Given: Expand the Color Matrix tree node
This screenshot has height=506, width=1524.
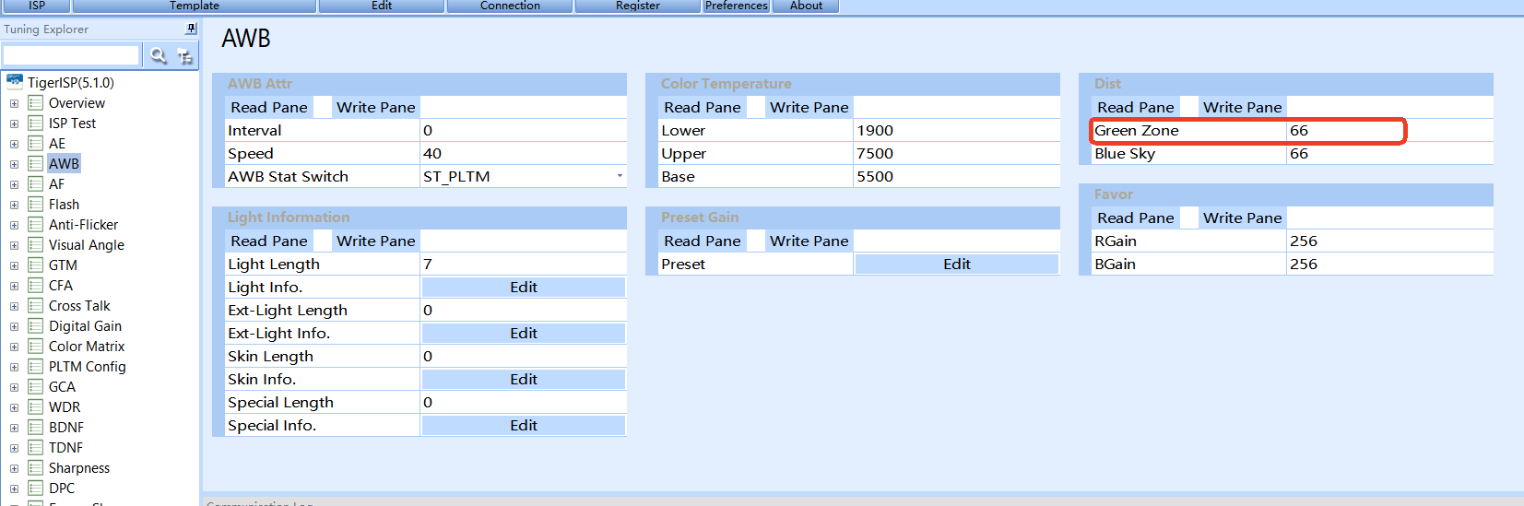Looking at the screenshot, I should [x=14, y=347].
